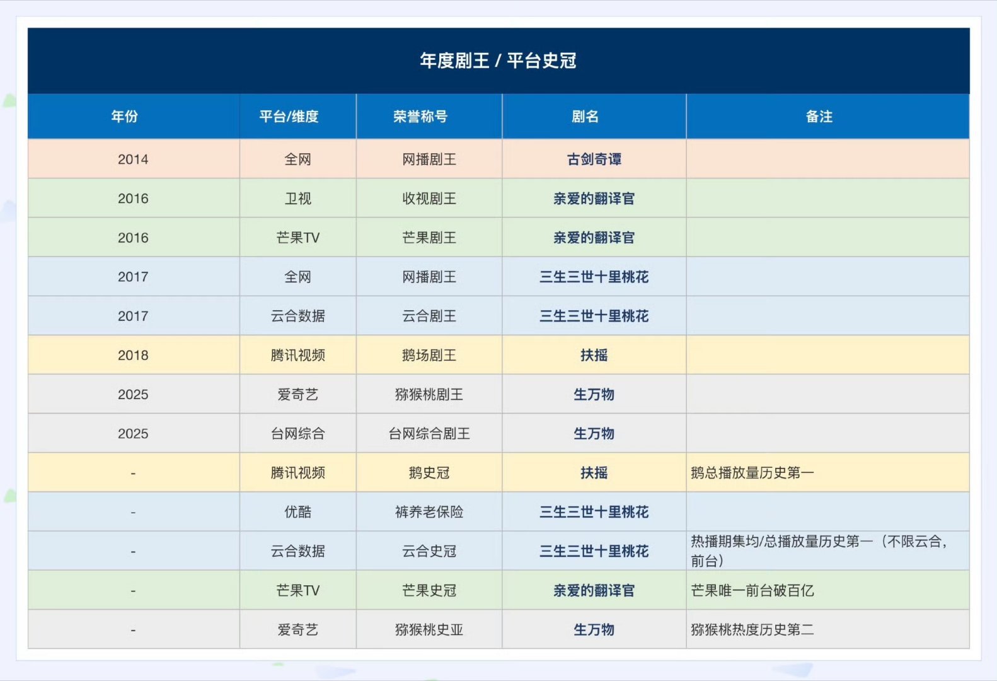The width and height of the screenshot is (997, 681).
Task: Click the 2018 year cell
Action: tap(133, 356)
